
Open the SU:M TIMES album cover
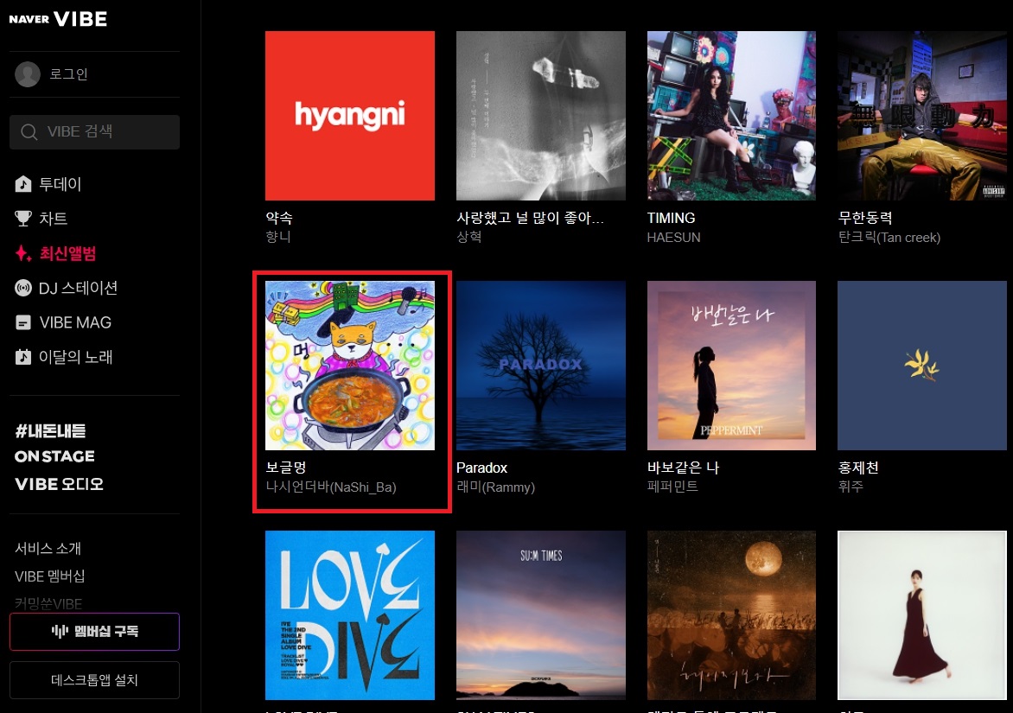coord(541,615)
